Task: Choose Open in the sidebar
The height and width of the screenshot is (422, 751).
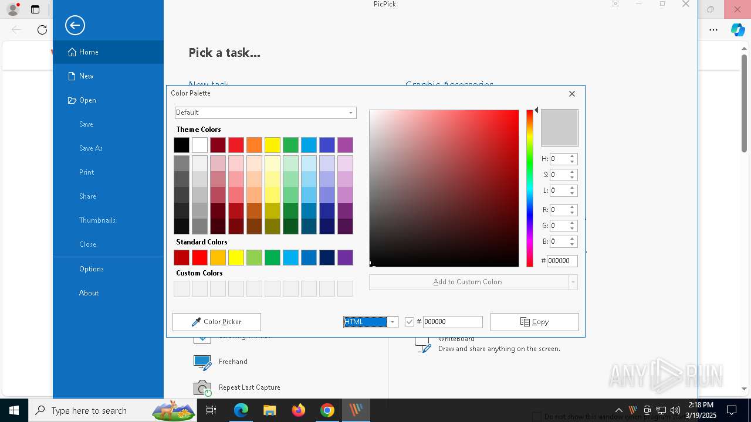Action: (x=108, y=100)
